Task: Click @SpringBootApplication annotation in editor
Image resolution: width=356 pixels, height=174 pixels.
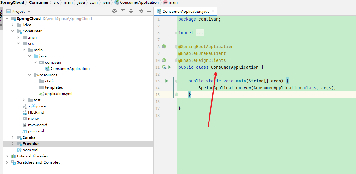Action: coord(206,47)
